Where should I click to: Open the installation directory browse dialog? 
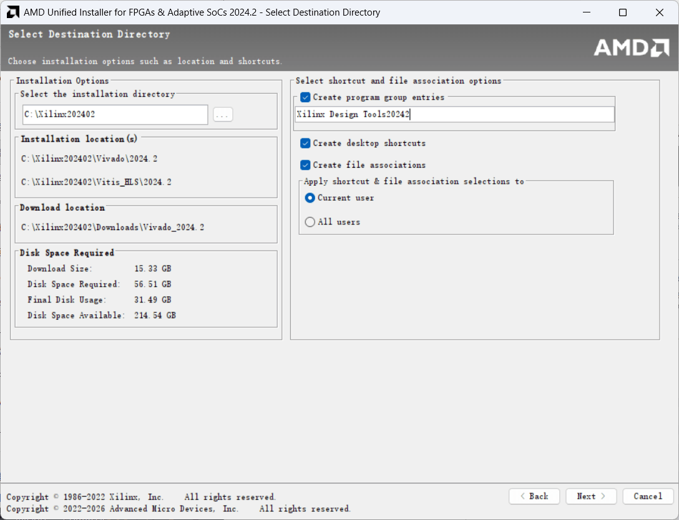coord(223,115)
